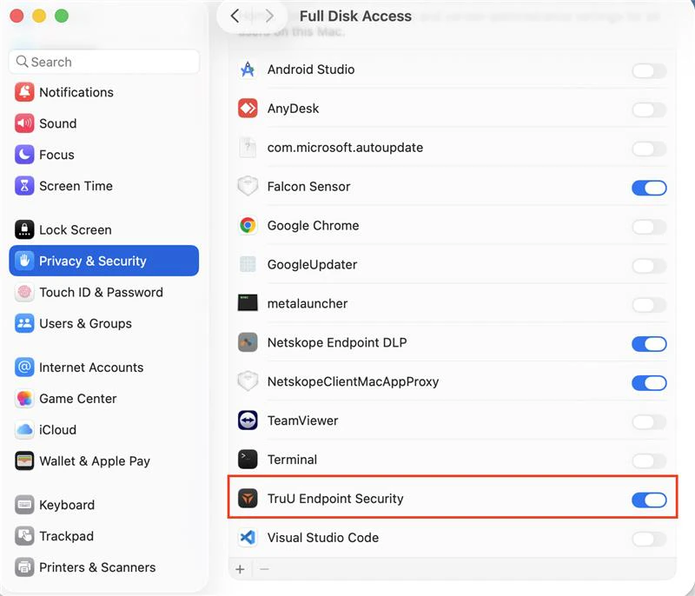Click the Focus moon icon in sidebar
This screenshot has width=695, height=596.
24,155
